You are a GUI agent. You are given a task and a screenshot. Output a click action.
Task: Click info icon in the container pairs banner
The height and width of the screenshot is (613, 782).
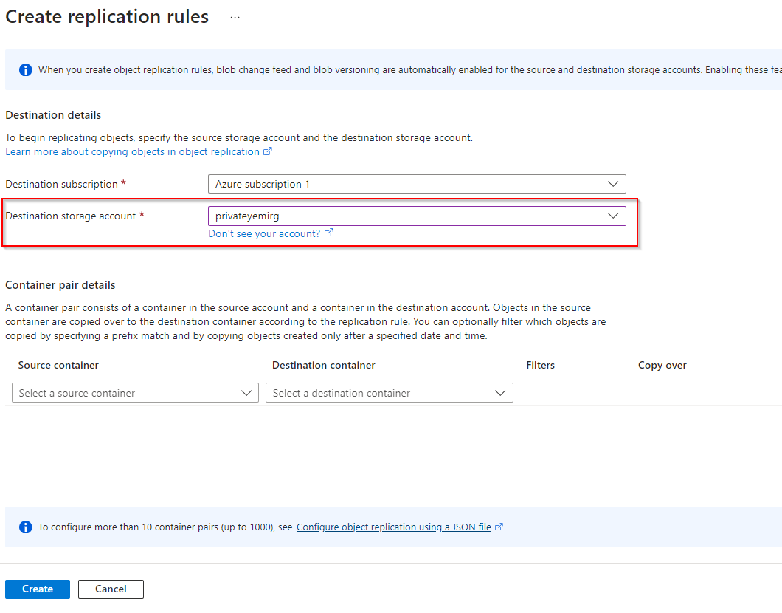26,527
